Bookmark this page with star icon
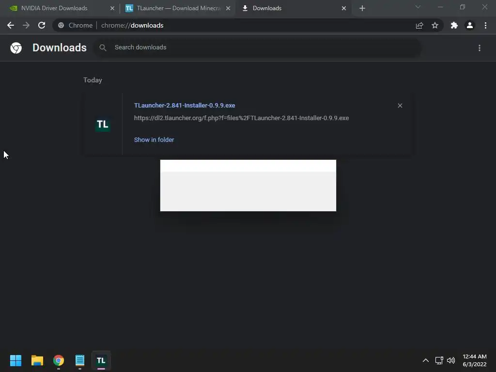 point(435,25)
